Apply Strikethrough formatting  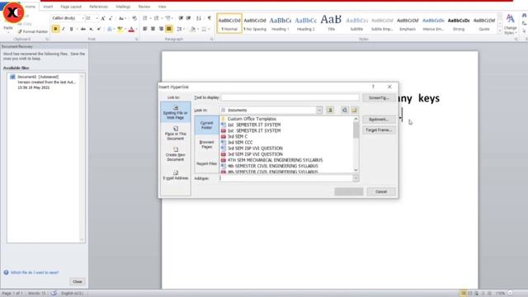(82, 30)
